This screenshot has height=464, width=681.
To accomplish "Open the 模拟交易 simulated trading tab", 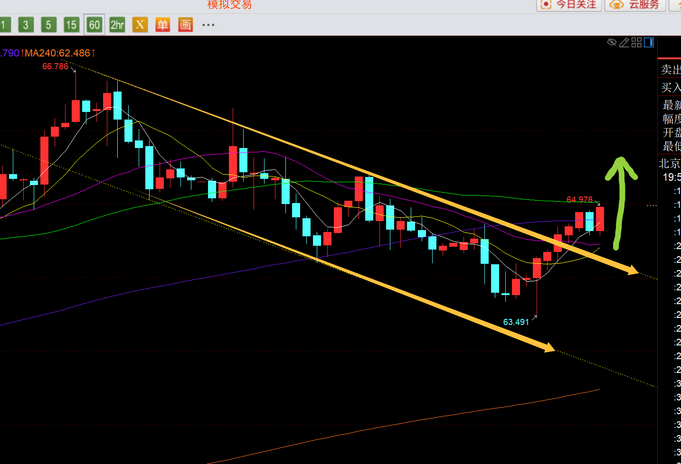I will tap(229, 5).
